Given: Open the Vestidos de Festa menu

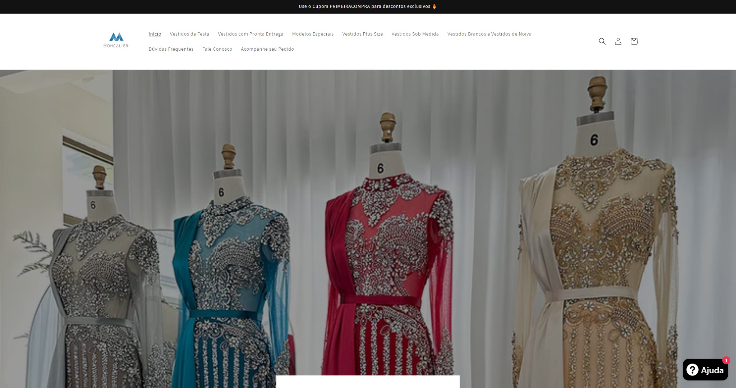Looking at the screenshot, I should pos(190,34).
